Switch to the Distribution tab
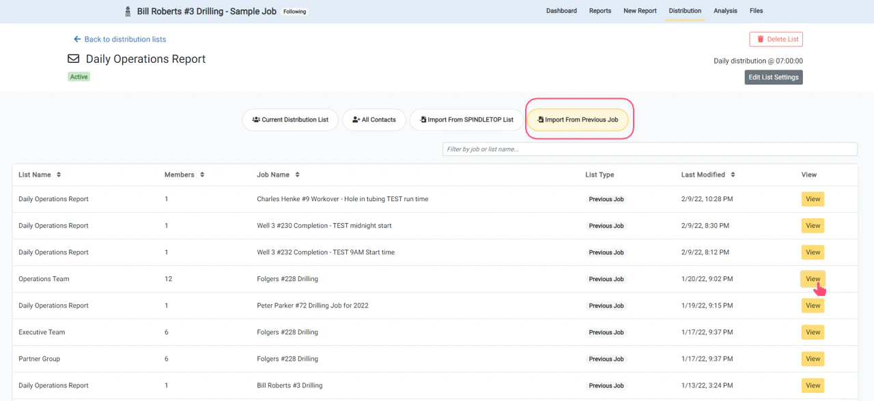 (x=685, y=11)
